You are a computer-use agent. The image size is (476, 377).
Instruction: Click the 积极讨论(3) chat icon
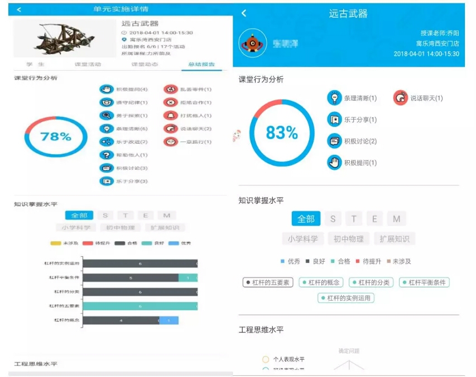tap(106, 168)
